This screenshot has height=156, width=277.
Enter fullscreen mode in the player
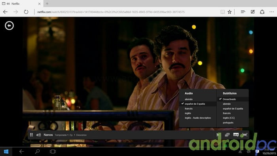pos(245,135)
